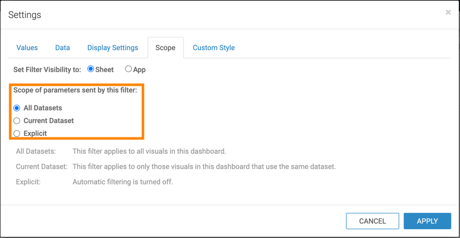Switch to the Values tab

point(27,47)
